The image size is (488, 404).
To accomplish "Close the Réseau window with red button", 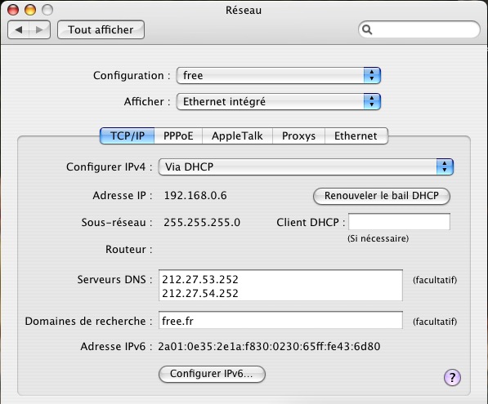I will click(x=13, y=10).
